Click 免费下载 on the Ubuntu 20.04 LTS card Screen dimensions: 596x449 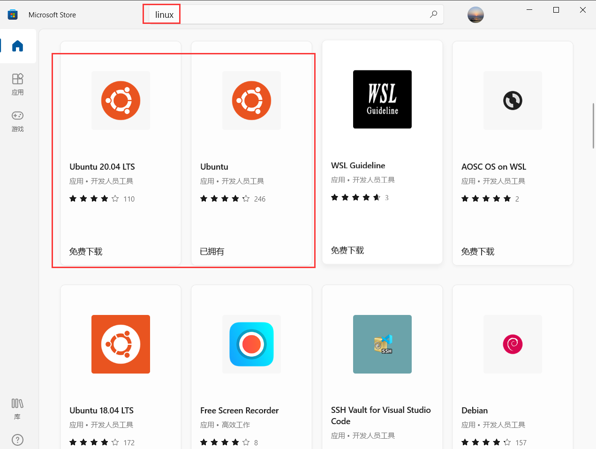coord(86,252)
